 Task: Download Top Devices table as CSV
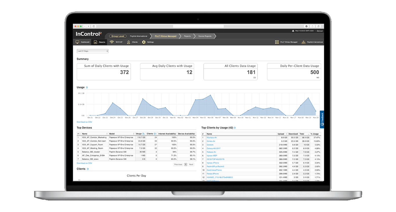(x=84, y=163)
